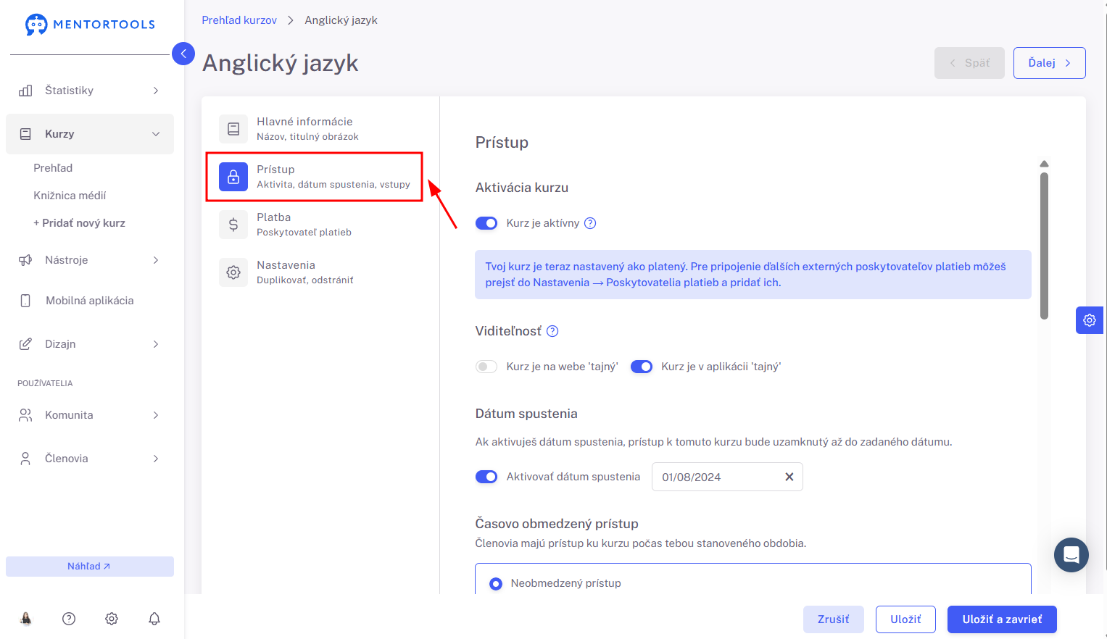Screen dimensions: 1107x639
Task: Open the Nastavenia course tab
Action: click(x=315, y=272)
